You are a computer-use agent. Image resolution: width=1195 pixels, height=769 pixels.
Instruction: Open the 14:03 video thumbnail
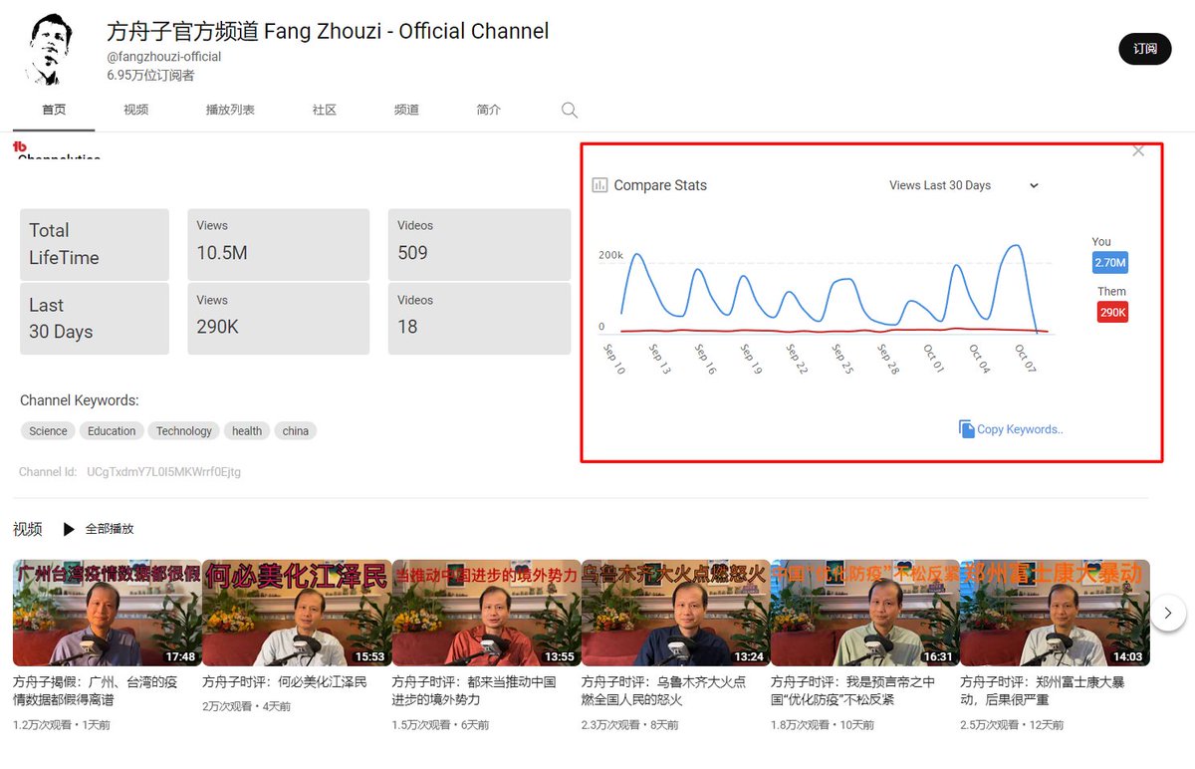pos(1055,613)
